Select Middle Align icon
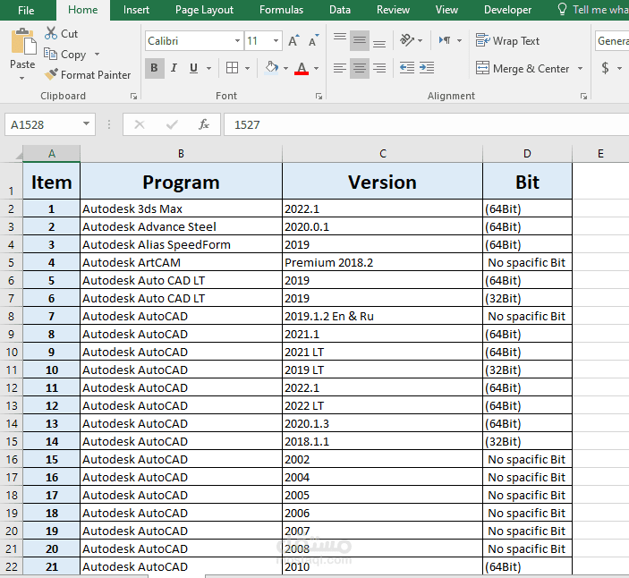 click(x=360, y=40)
